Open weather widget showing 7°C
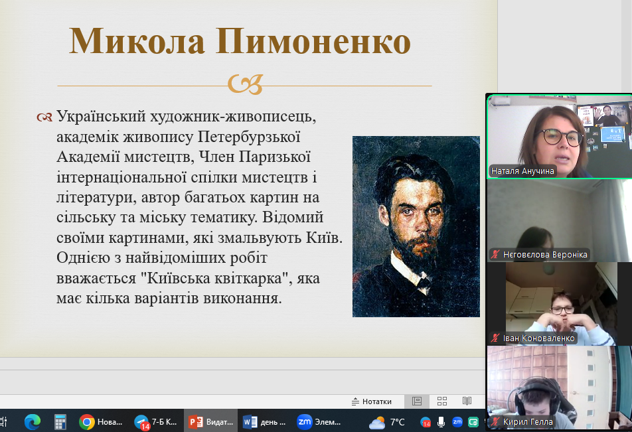The image size is (632, 432). tap(387, 422)
